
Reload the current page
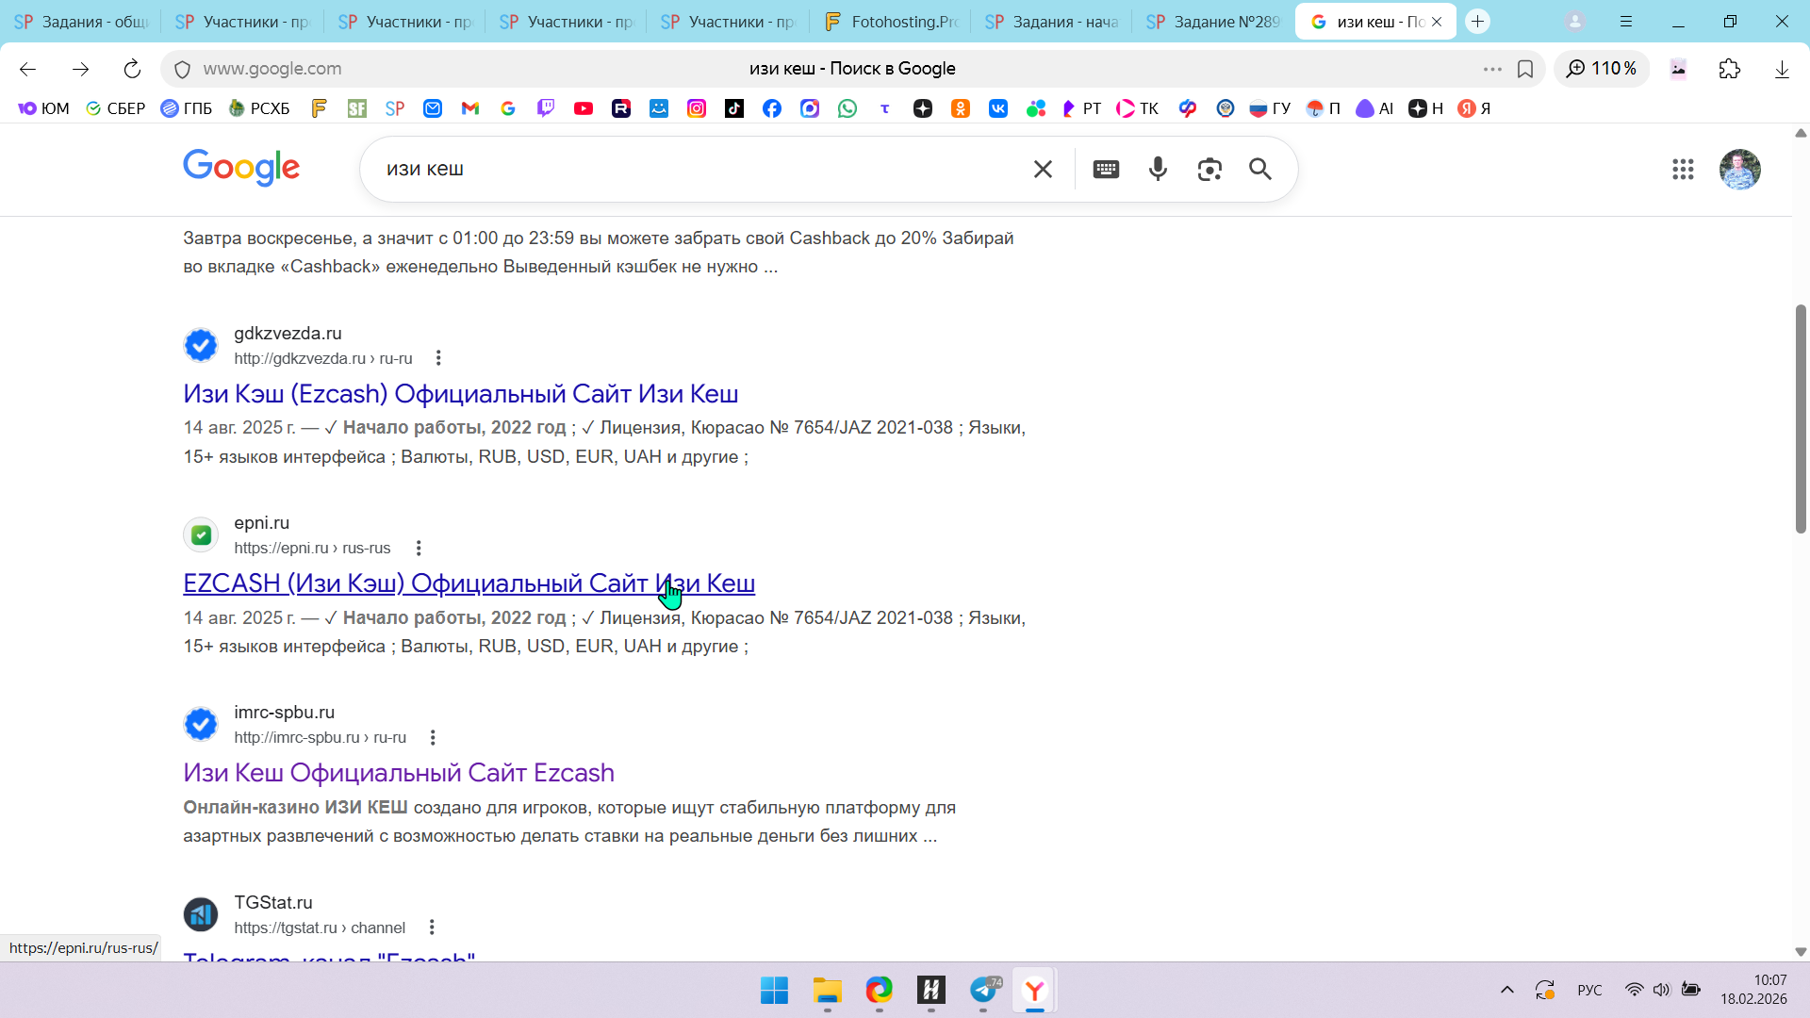(132, 69)
